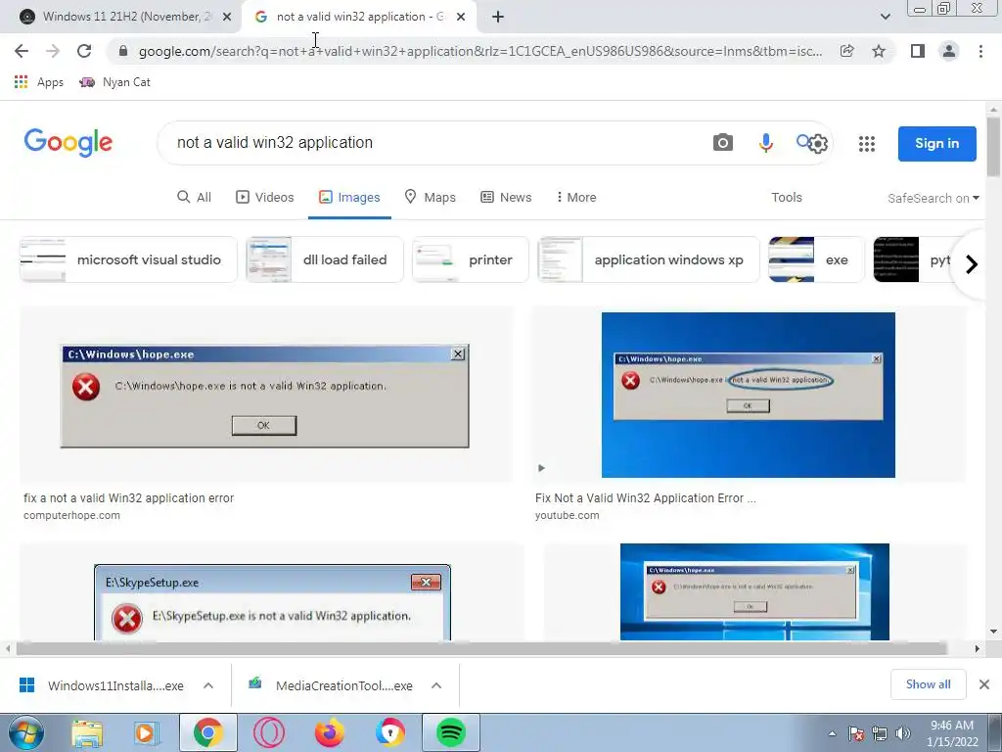Viewport: 1002px width, 752px height.
Task: Click the search query input box
Action: click(x=434, y=143)
